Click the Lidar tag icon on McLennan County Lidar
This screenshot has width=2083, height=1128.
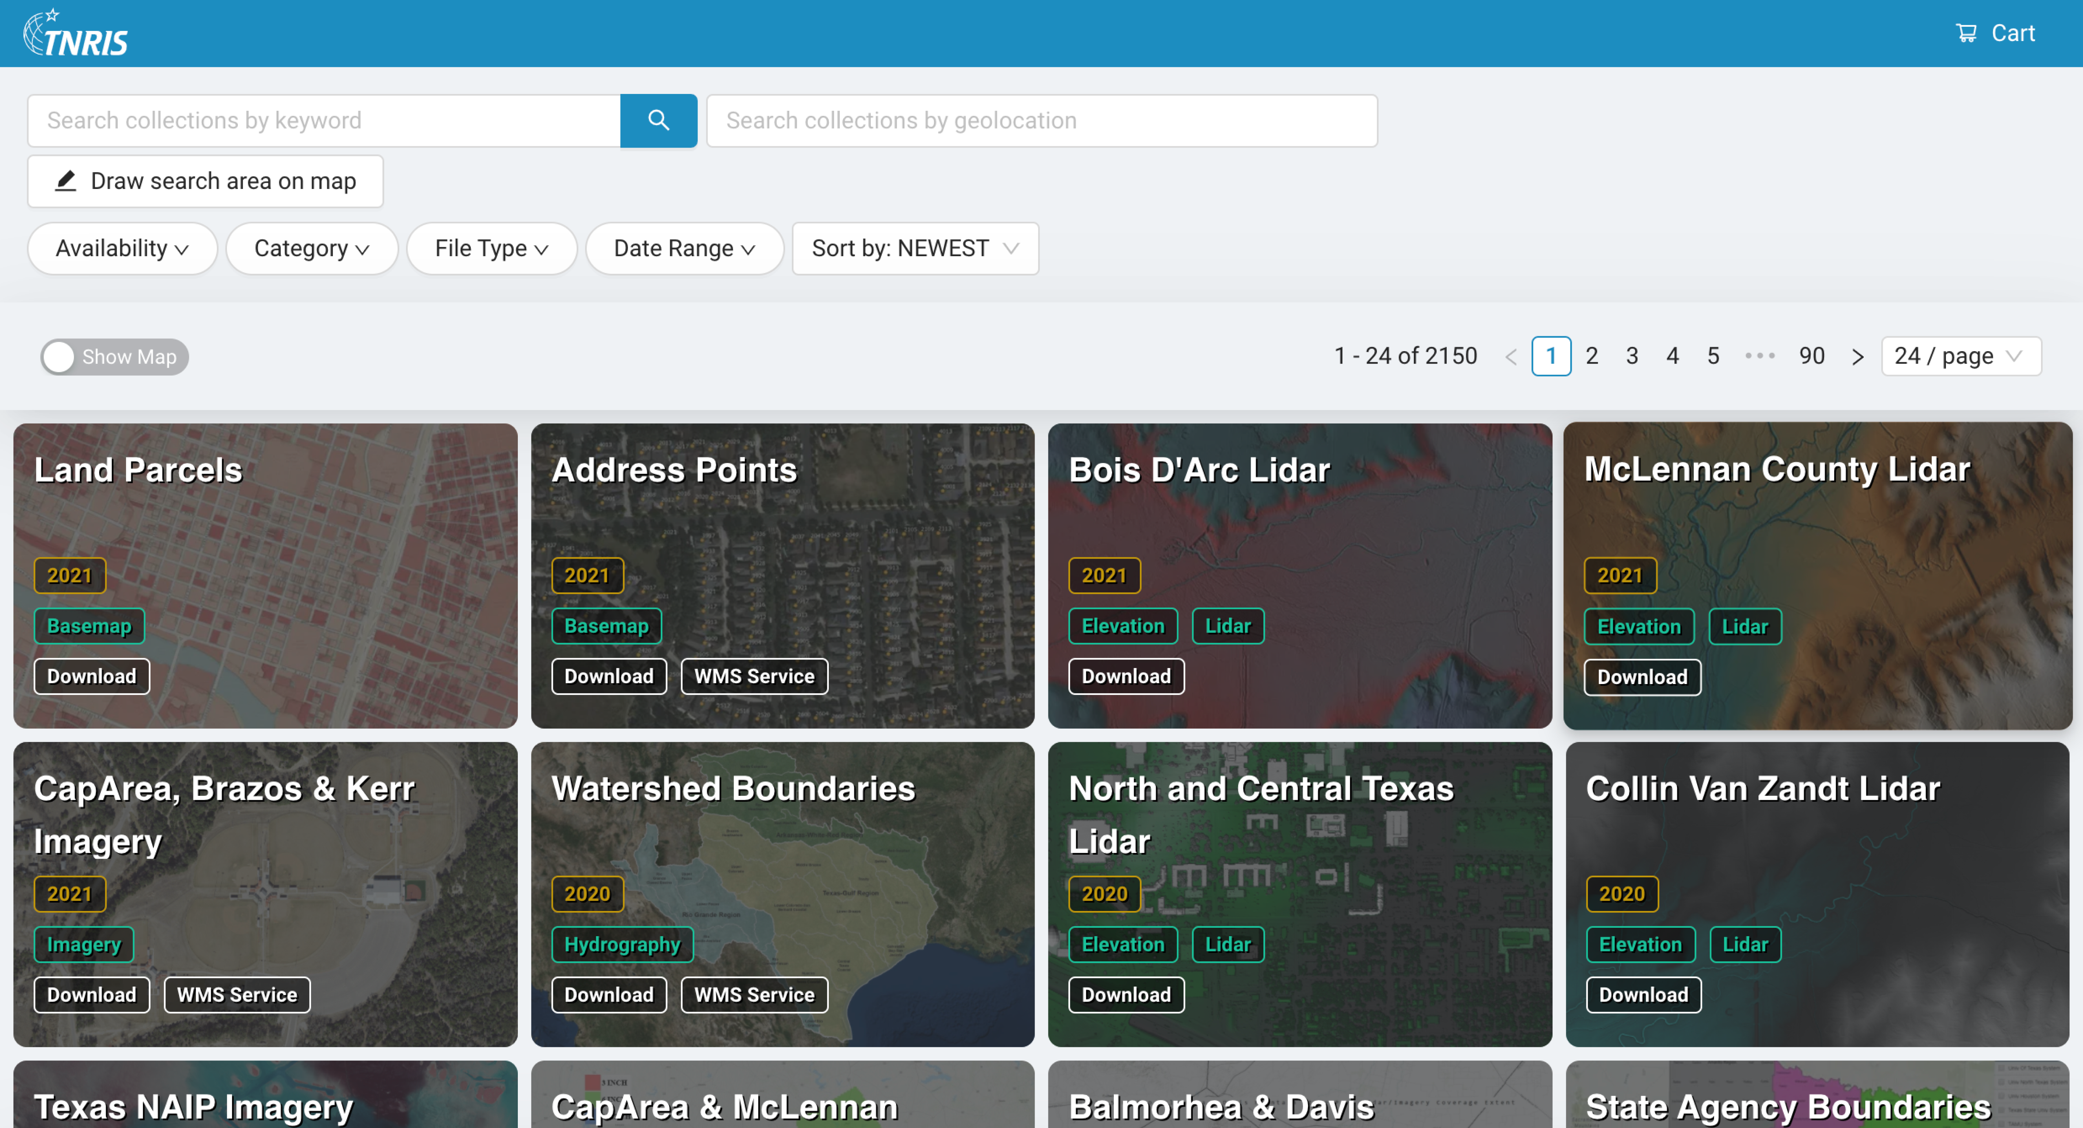(1746, 627)
